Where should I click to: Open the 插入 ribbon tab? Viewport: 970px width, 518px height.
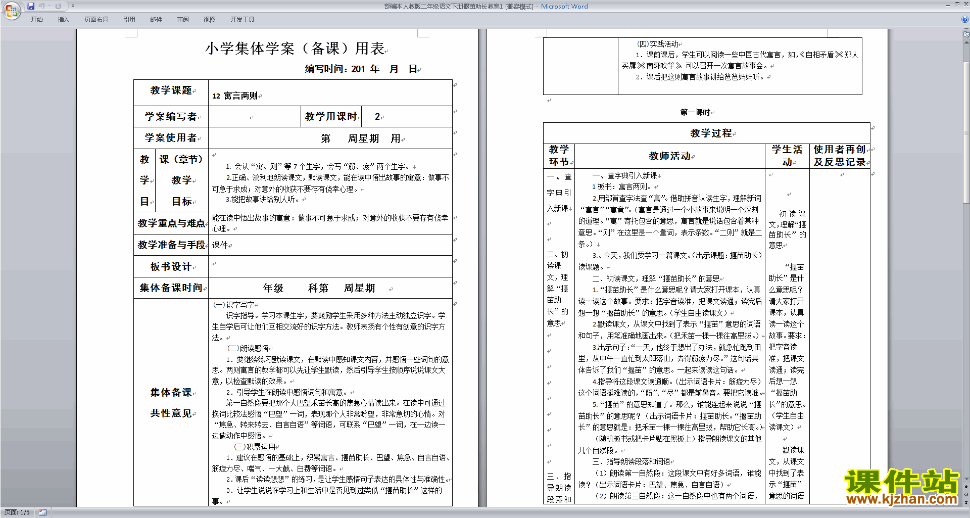[x=63, y=20]
